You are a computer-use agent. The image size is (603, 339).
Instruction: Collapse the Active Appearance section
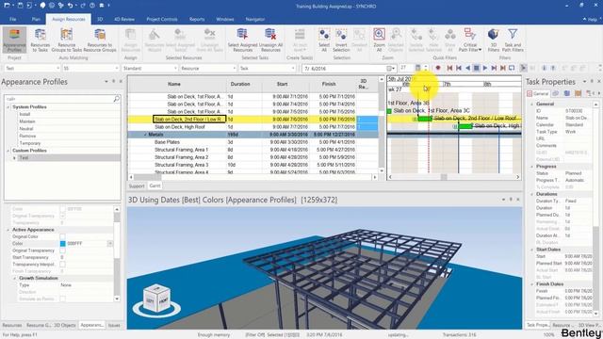(x=8, y=230)
